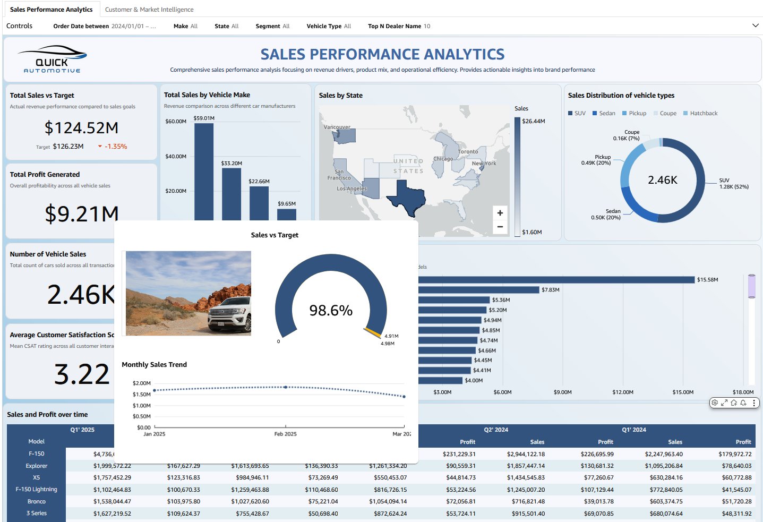Select the Sales Performance Analytics tab
This screenshot has width=763, height=522.
(51, 10)
